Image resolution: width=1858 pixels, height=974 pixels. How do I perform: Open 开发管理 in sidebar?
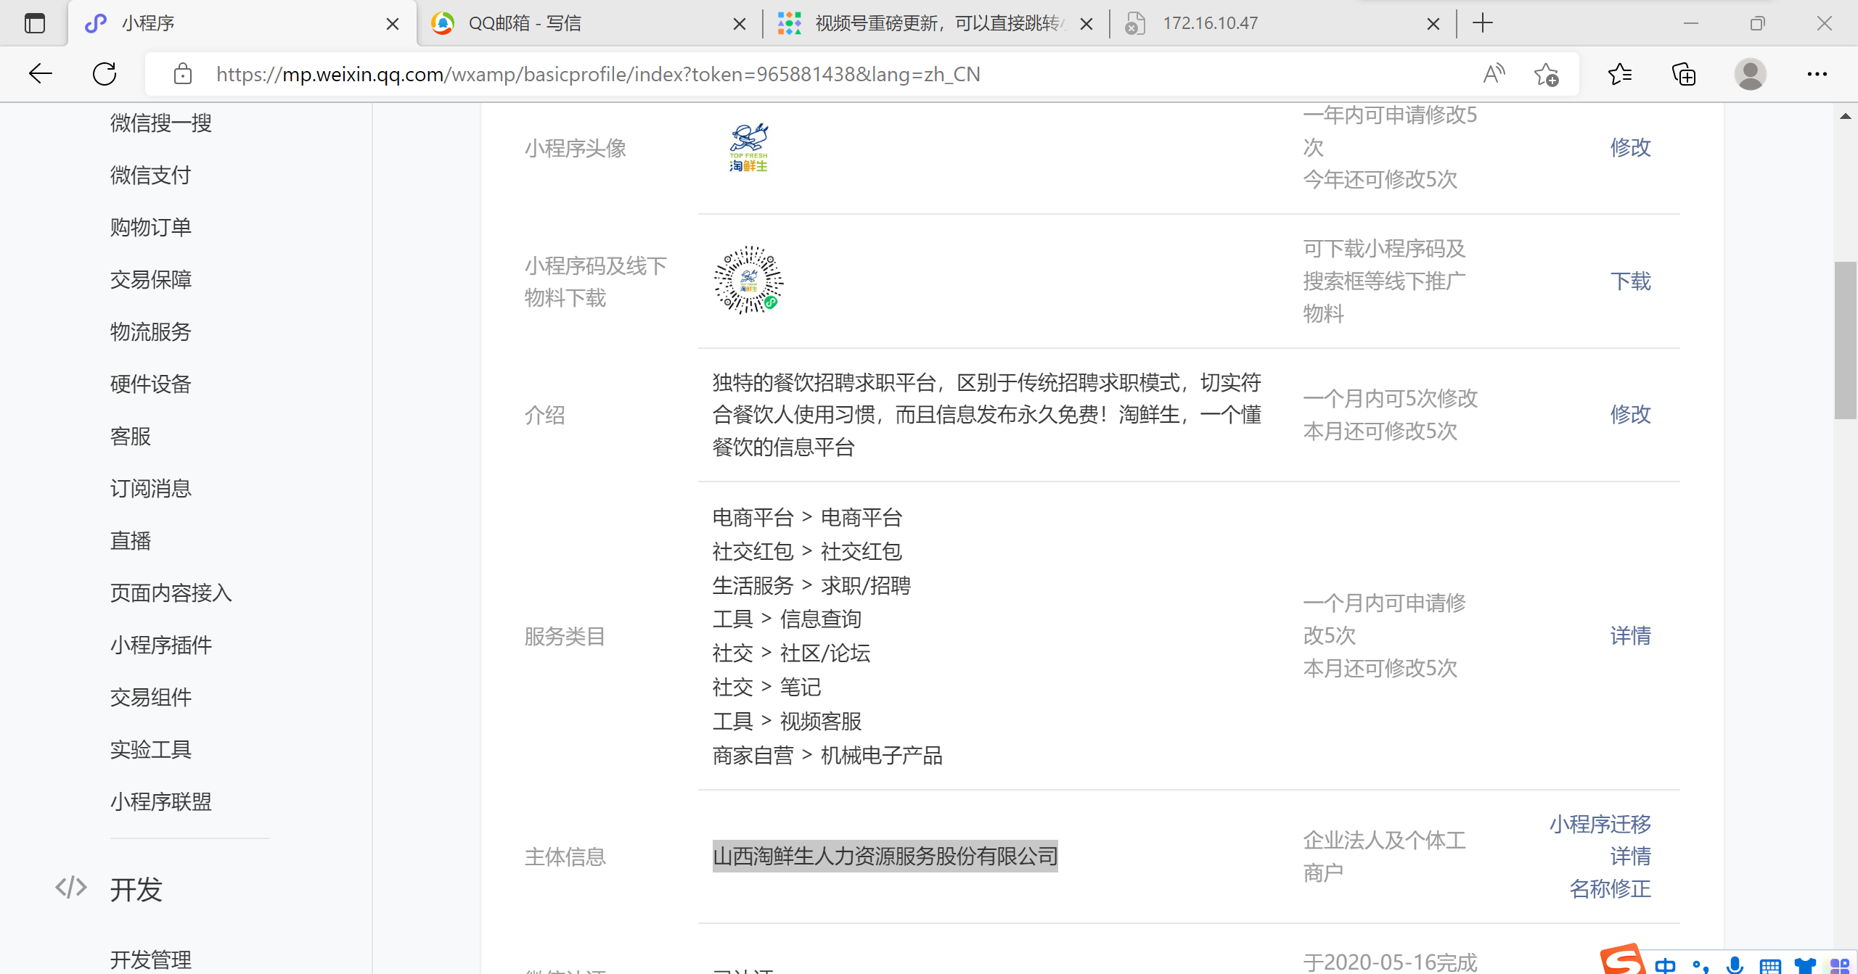pyautogui.click(x=151, y=959)
